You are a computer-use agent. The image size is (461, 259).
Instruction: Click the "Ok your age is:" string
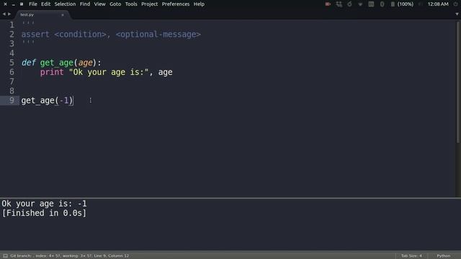[x=109, y=72]
